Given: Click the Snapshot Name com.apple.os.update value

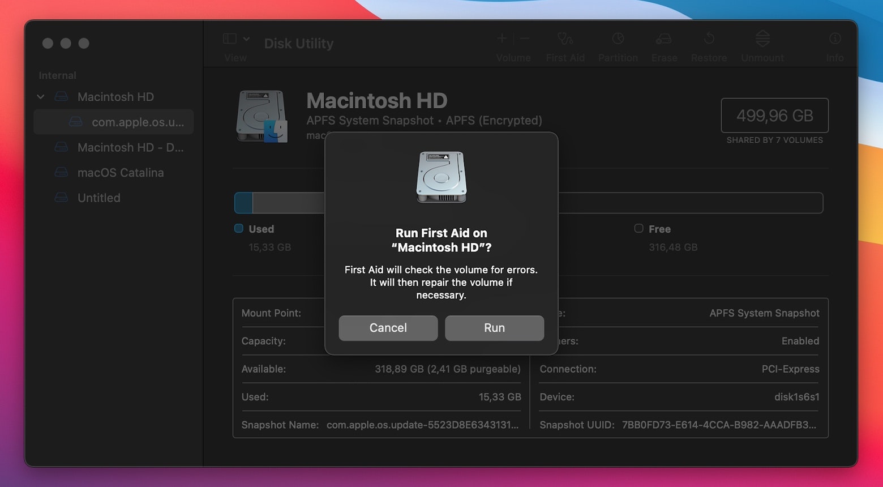Looking at the screenshot, I should pos(423,425).
